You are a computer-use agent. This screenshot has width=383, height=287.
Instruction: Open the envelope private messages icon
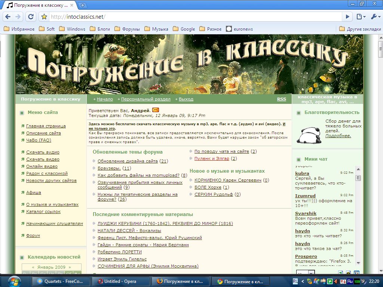click(155, 110)
